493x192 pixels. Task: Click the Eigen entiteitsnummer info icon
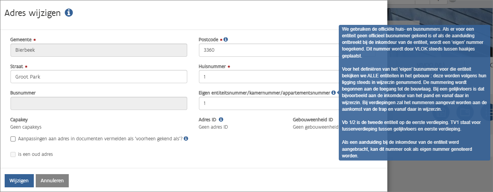(334, 93)
